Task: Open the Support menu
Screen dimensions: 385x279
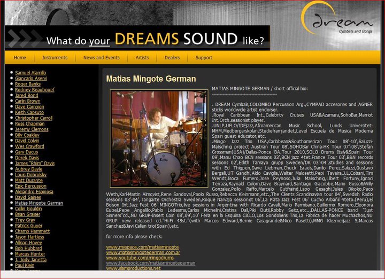Action: click(204, 58)
